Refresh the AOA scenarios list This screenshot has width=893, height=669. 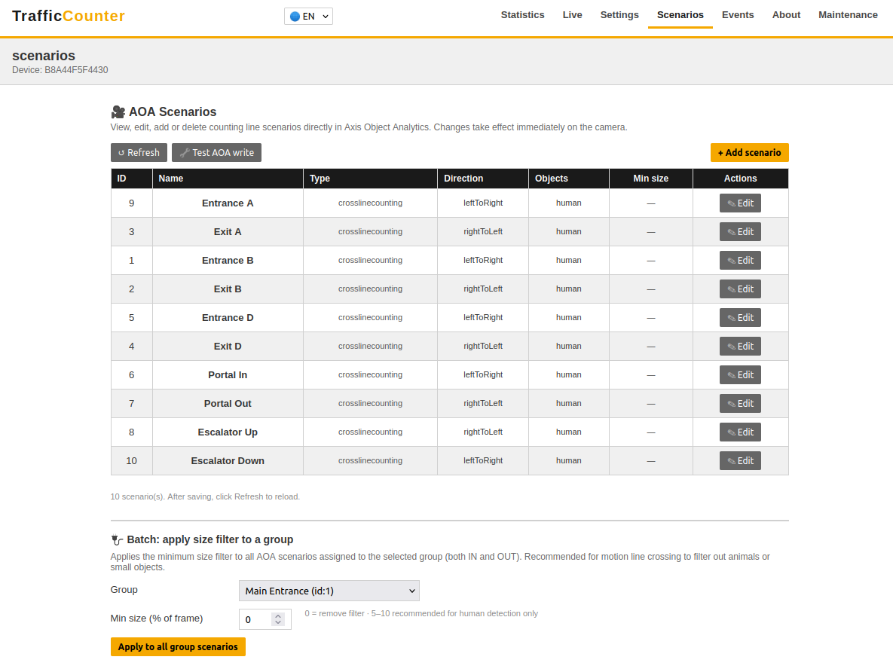point(139,153)
